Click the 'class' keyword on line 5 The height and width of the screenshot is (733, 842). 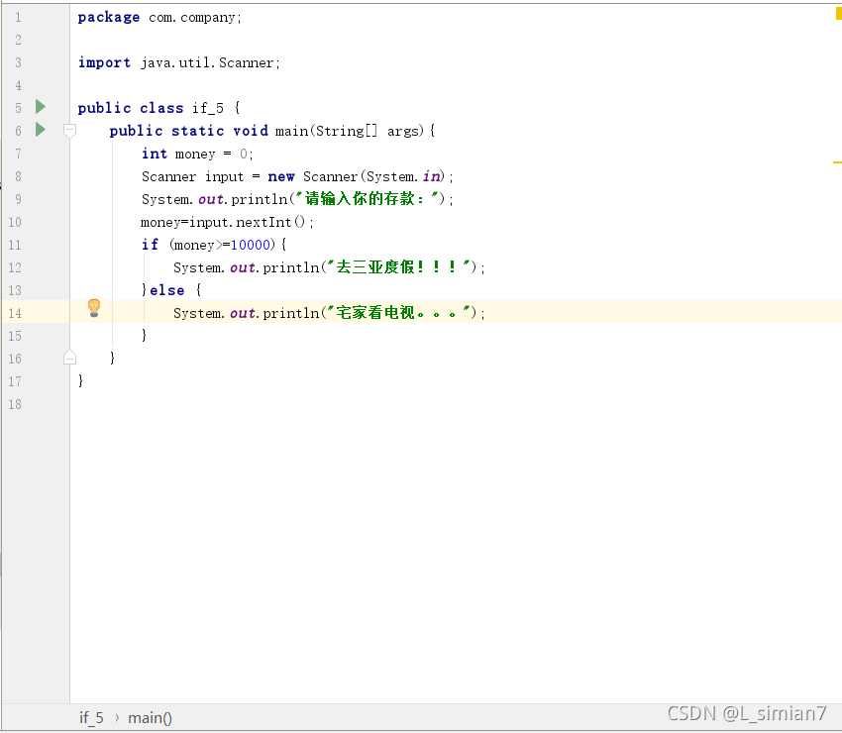[x=161, y=108]
